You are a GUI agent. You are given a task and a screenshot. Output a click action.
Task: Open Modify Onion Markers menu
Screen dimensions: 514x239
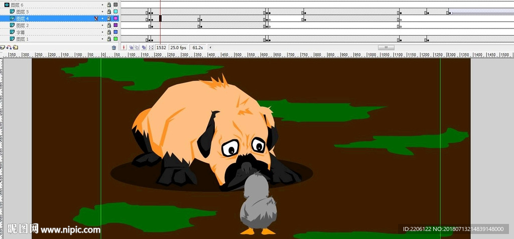click(x=151, y=48)
